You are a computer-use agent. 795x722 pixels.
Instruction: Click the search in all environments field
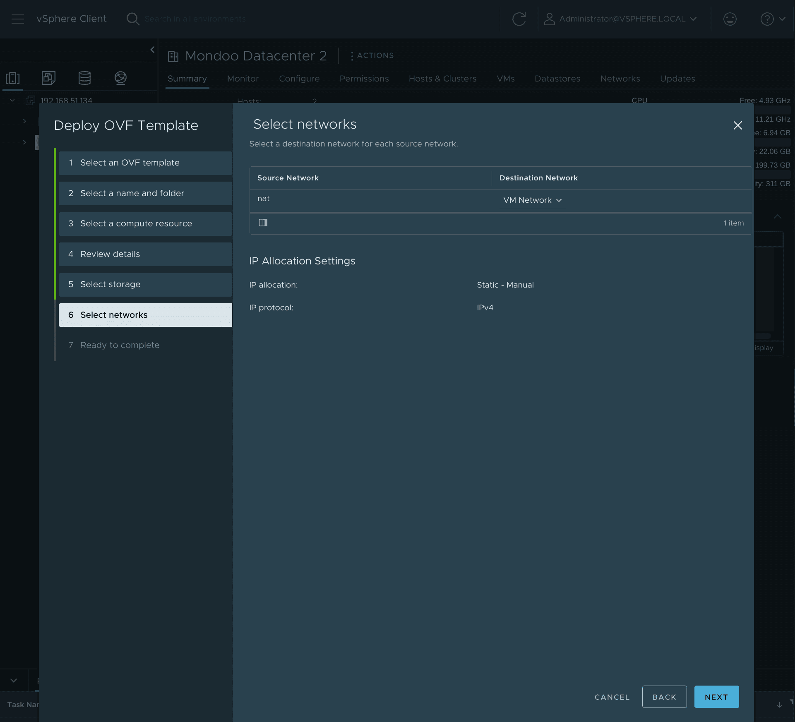[195, 19]
